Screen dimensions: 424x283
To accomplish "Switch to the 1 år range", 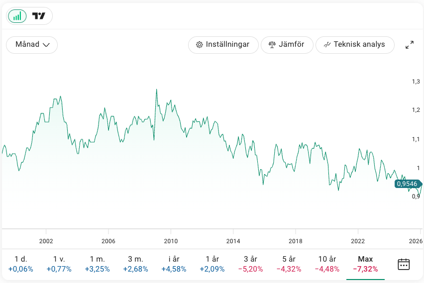I will pyautogui.click(x=212, y=264).
